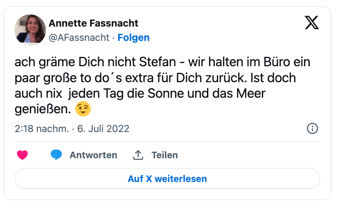Screen dimensions: 338x202
Task: Select the Teilen share label
Action: [164, 155]
